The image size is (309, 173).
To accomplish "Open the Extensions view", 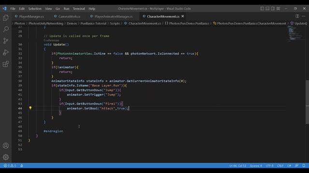I will (6, 64).
